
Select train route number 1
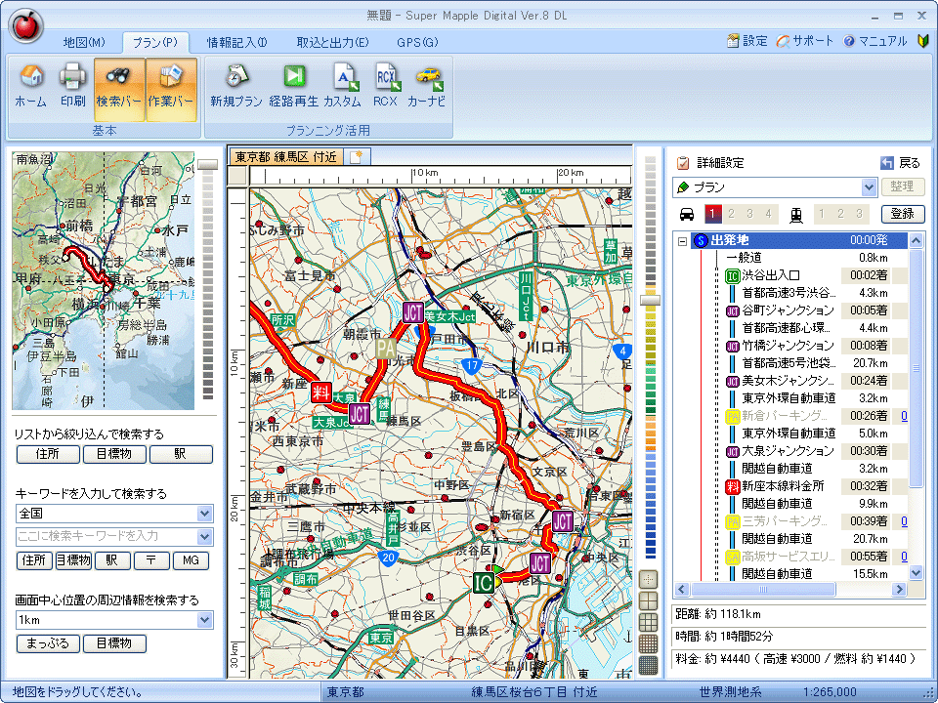pos(822,214)
